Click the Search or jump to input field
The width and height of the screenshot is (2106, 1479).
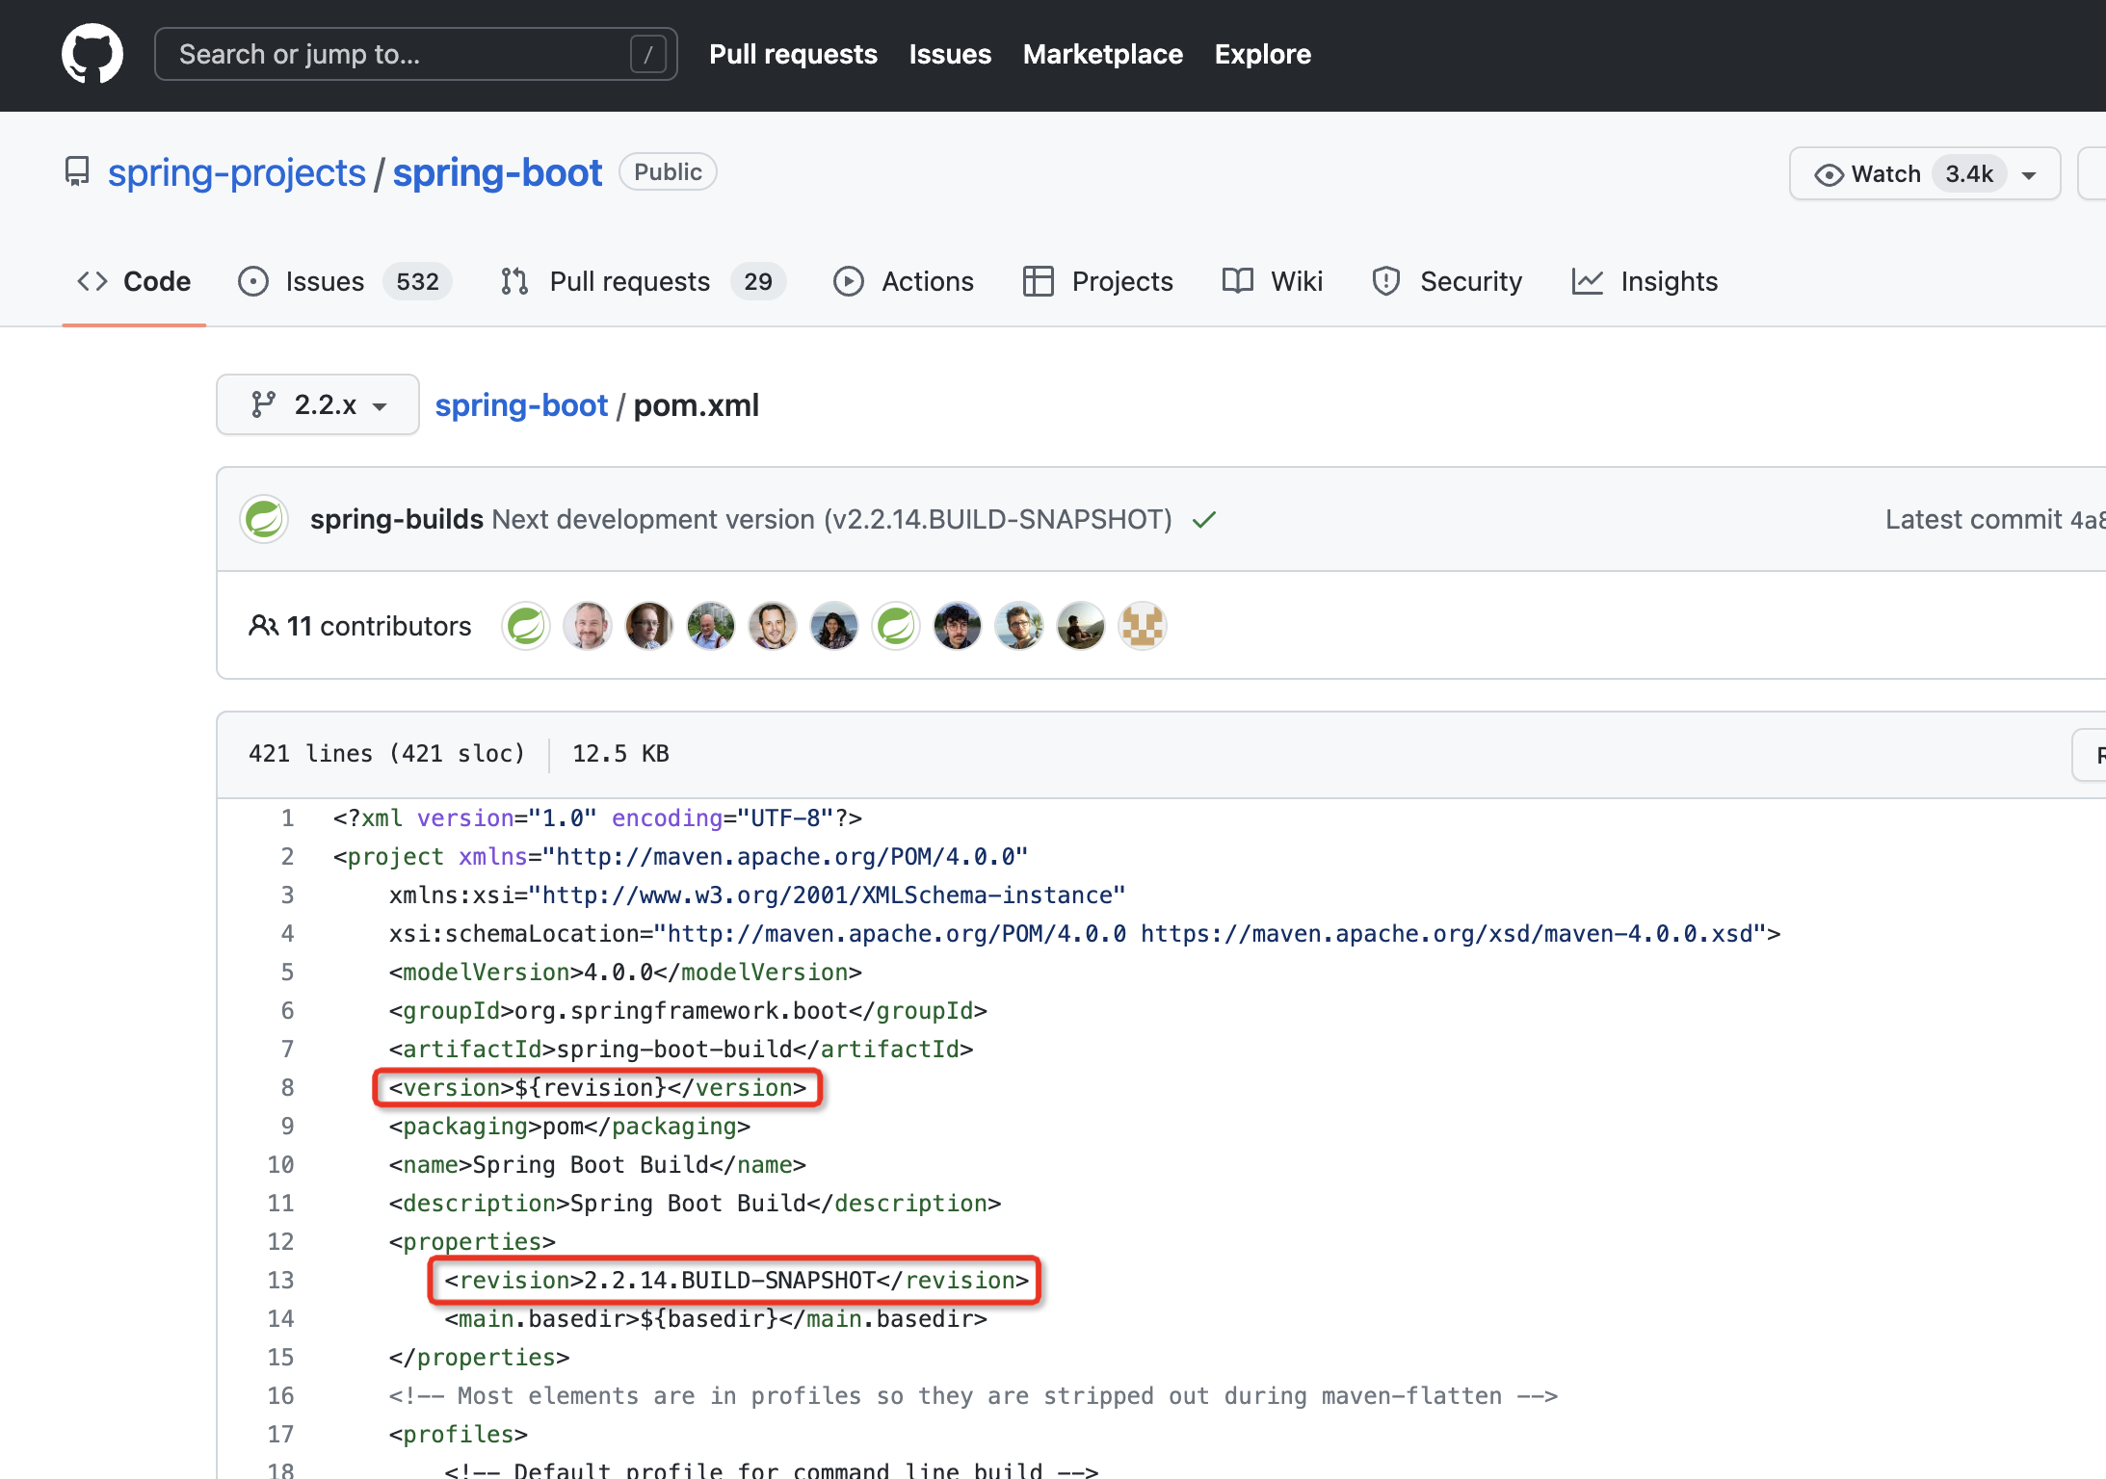coord(408,53)
